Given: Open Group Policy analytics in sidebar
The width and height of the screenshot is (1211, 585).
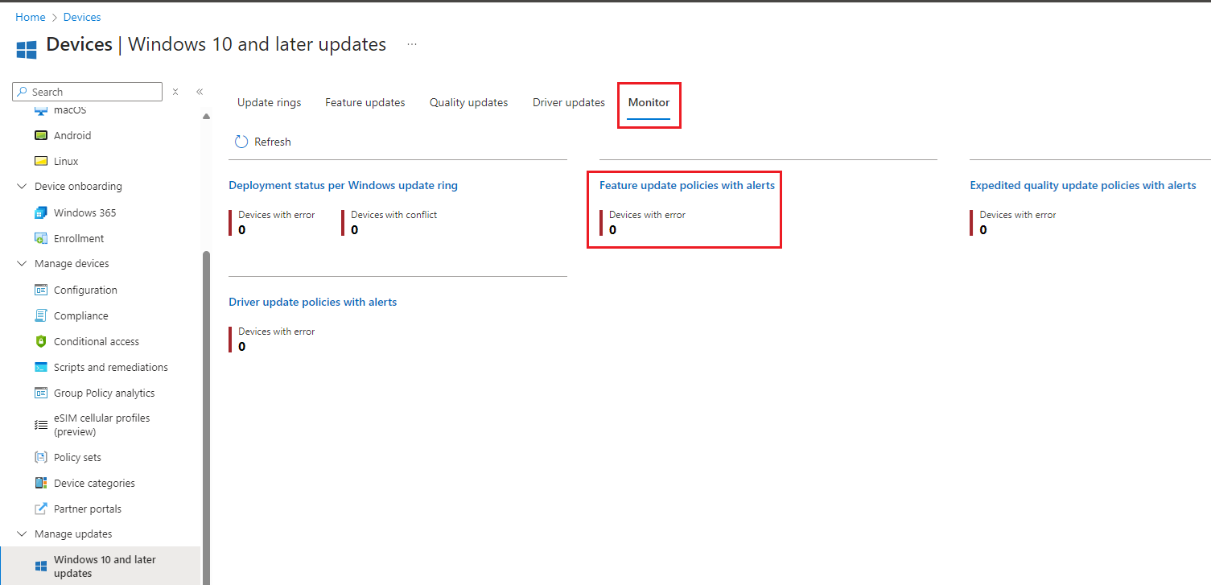Looking at the screenshot, I should tap(104, 393).
